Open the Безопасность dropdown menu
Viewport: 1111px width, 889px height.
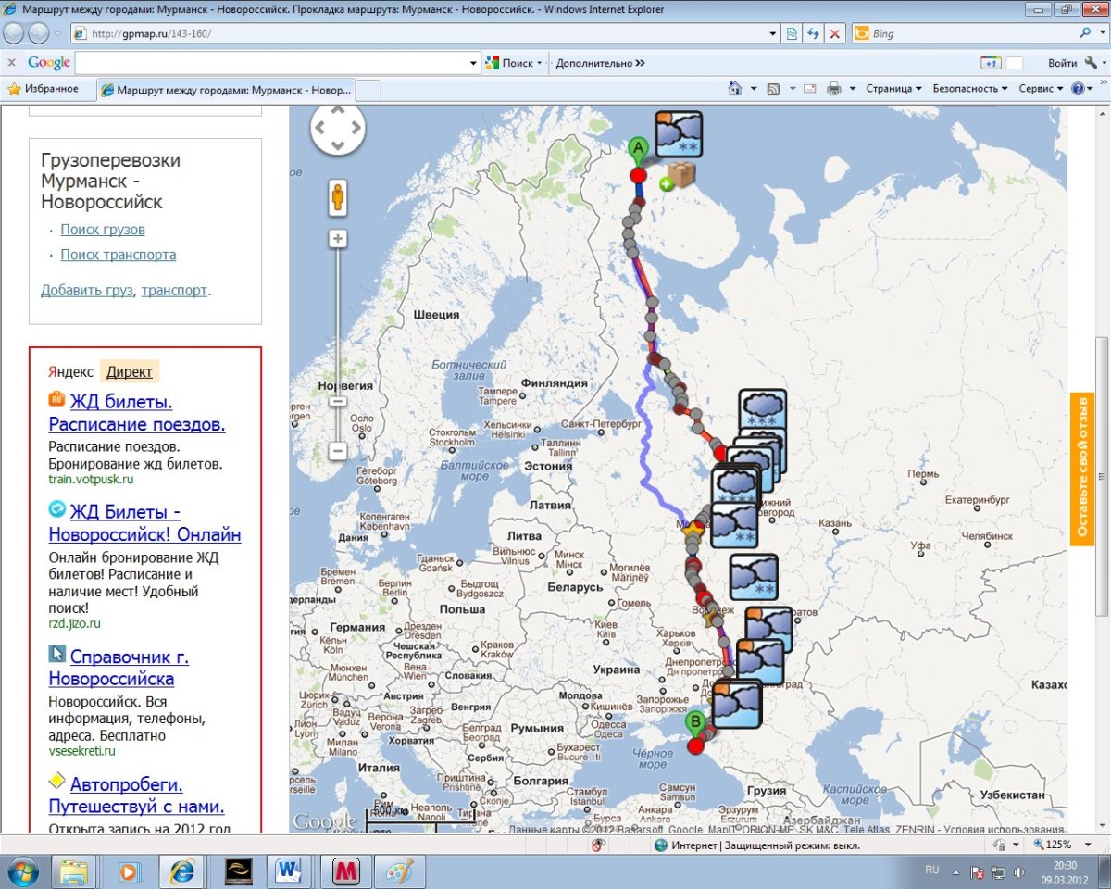click(x=969, y=89)
